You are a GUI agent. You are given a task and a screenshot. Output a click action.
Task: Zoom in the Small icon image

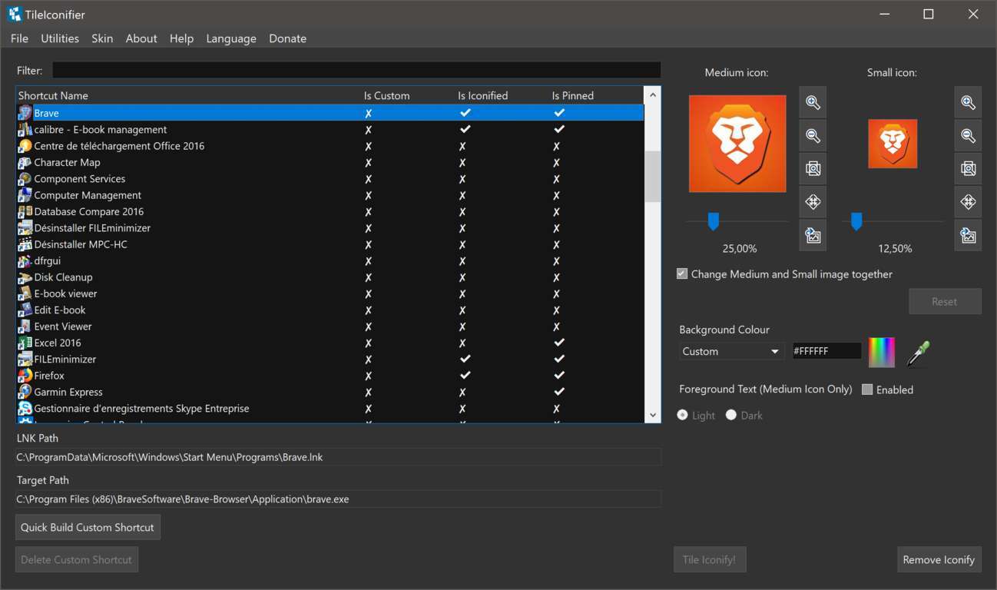pos(968,102)
